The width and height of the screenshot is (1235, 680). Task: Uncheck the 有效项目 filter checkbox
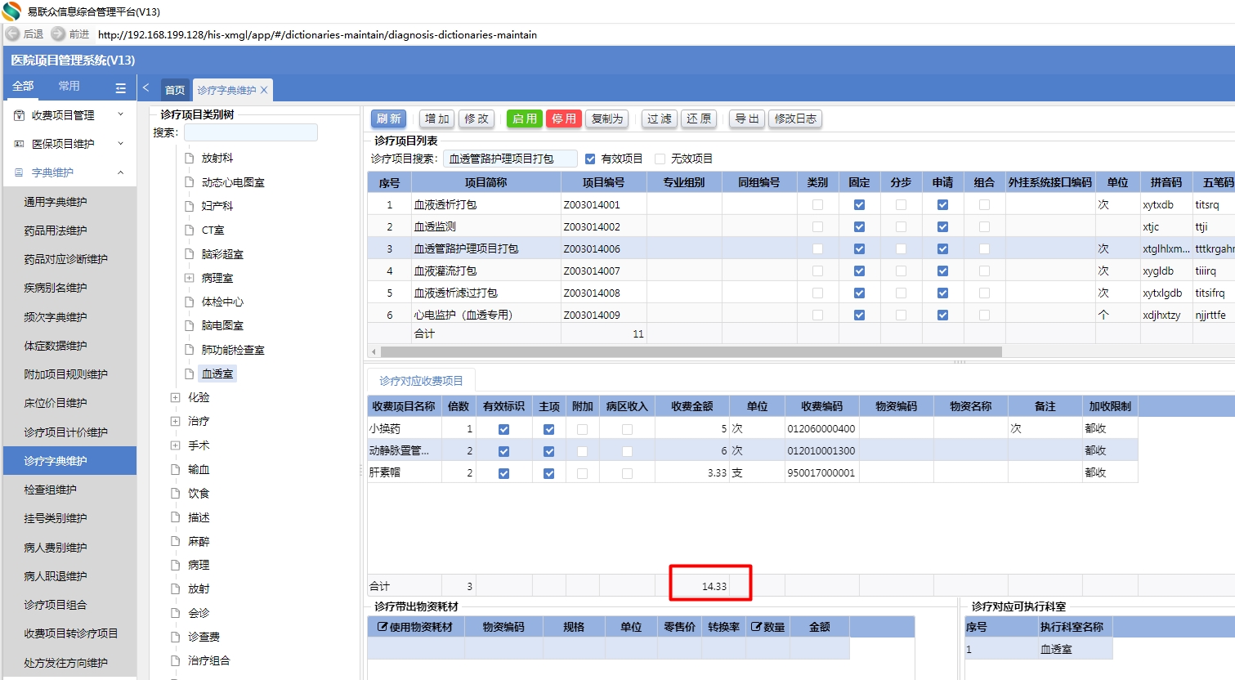(590, 159)
